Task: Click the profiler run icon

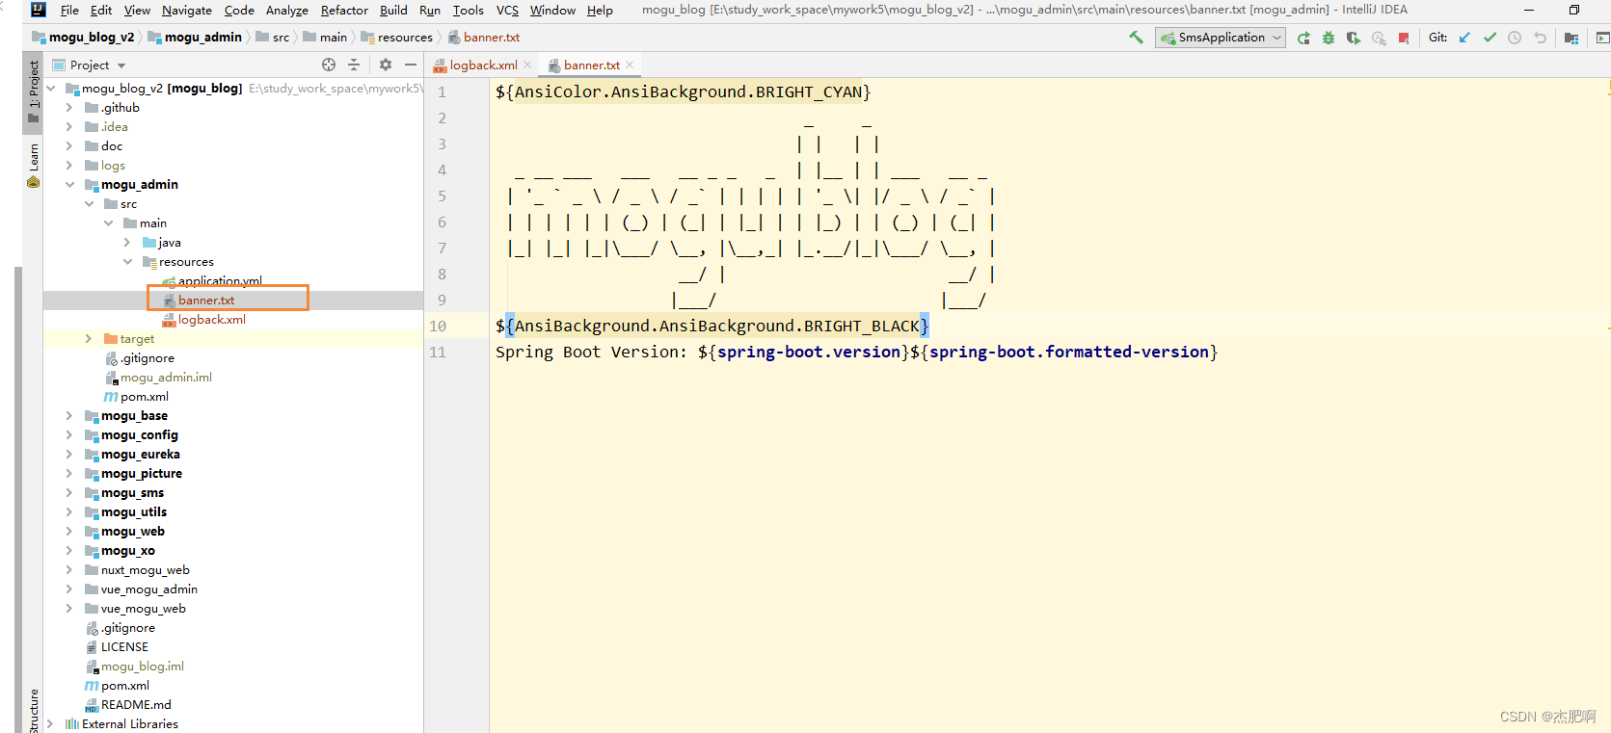Action: point(1379,38)
